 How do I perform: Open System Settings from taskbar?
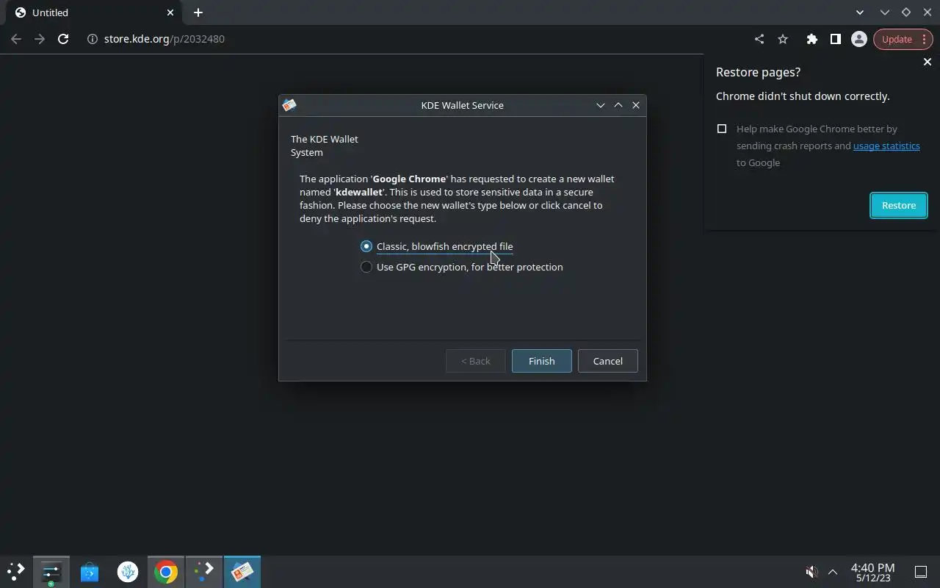[x=51, y=572]
